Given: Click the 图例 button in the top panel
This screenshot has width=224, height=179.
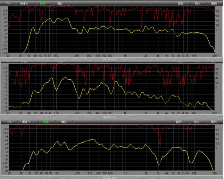Looking at the screenshot, I should (214, 3).
